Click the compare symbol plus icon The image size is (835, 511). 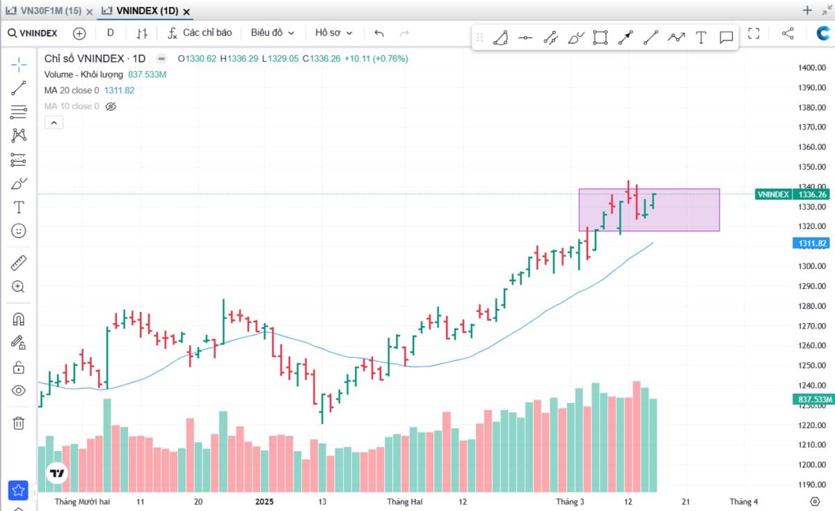[79, 33]
